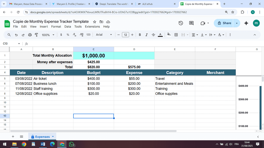Open the Gemini sparkle icon
Image resolution: width=264 pixels, height=148 pixels.
[x=246, y=23]
